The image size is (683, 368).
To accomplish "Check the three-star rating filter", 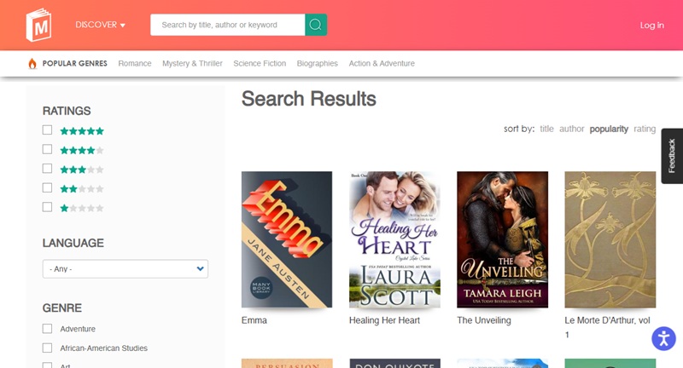I will [x=48, y=169].
